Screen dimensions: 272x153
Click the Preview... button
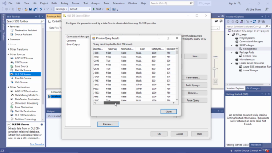(108, 124)
